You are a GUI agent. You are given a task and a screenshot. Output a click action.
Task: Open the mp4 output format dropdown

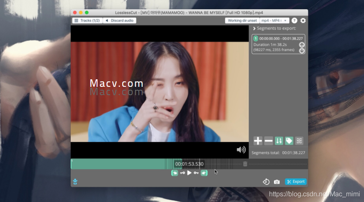coord(274,20)
